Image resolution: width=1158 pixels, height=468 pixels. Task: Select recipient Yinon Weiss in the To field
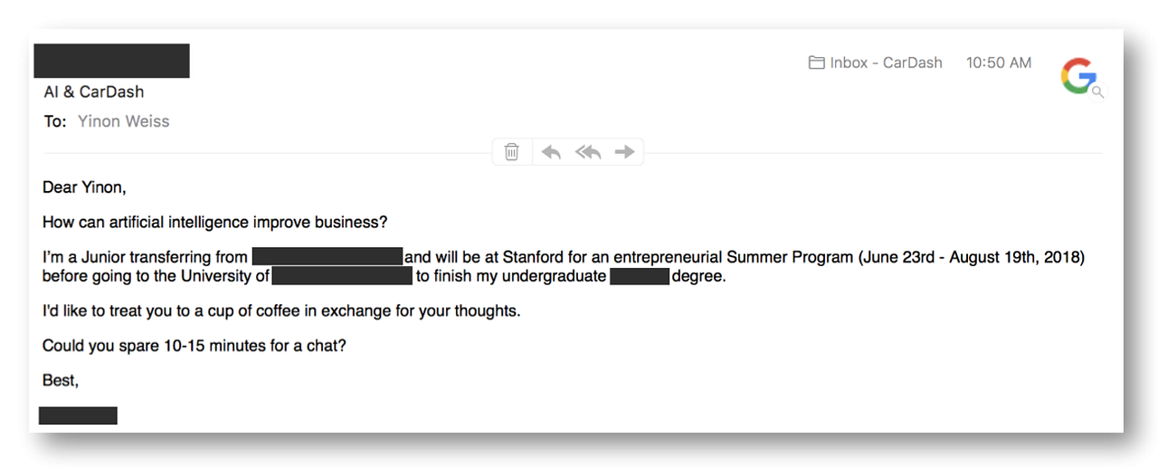tap(123, 121)
